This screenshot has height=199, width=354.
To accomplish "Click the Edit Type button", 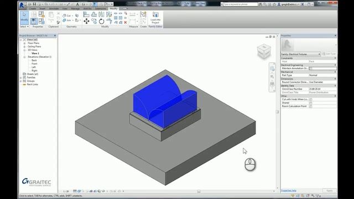I will coord(329,54).
